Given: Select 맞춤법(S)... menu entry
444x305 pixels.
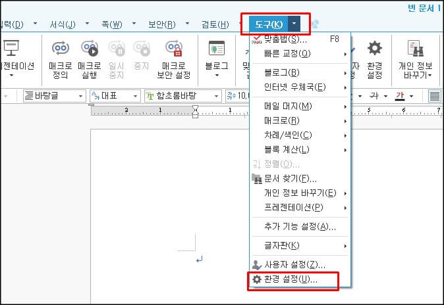Looking at the screenshot, I should (300, 39).
